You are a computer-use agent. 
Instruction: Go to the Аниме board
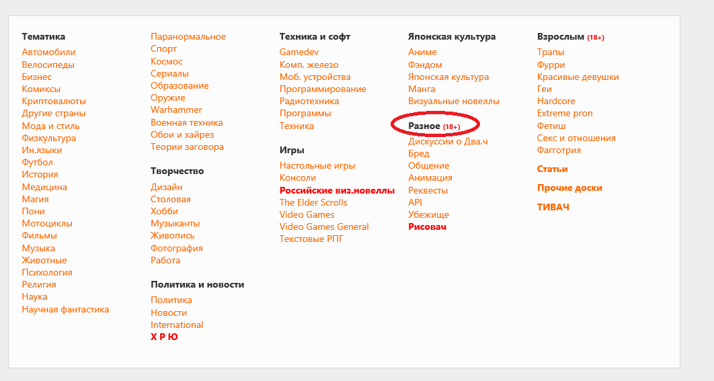coord(423,52)
